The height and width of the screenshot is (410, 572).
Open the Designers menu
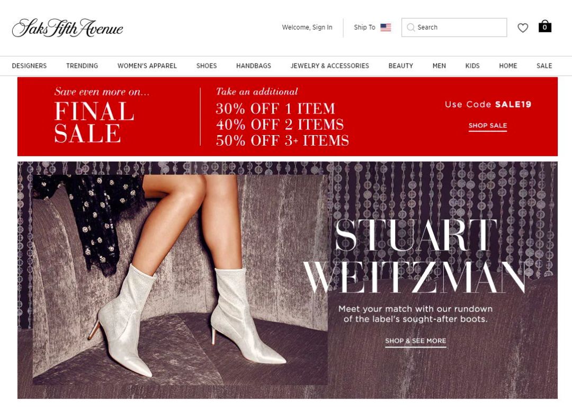point(29,66)
